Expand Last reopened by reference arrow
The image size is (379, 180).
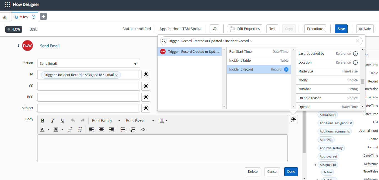point(355,54)
